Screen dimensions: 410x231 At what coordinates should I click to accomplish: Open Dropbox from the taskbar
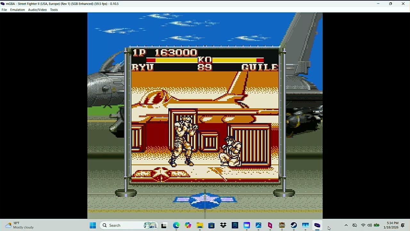(223, 225)
